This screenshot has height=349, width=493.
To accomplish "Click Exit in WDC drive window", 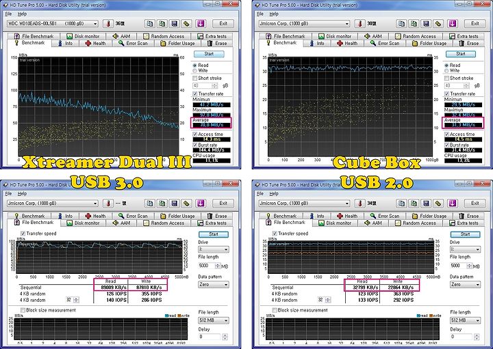I will (223, 24).
